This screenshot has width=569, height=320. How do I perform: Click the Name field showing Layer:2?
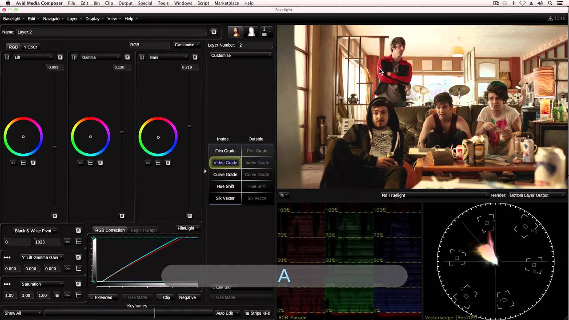(x=111, y=32)
